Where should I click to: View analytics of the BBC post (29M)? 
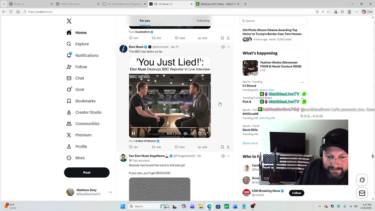[x=202, y=147]
